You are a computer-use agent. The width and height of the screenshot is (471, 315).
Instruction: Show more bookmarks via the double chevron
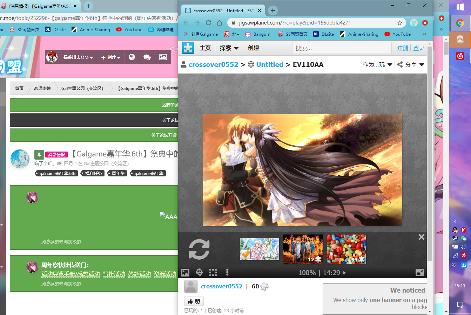[425, 34]
